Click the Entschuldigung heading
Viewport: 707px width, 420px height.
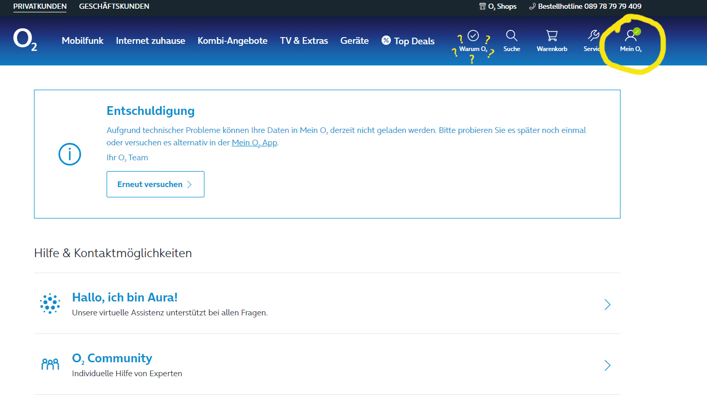tap(150, 111)
